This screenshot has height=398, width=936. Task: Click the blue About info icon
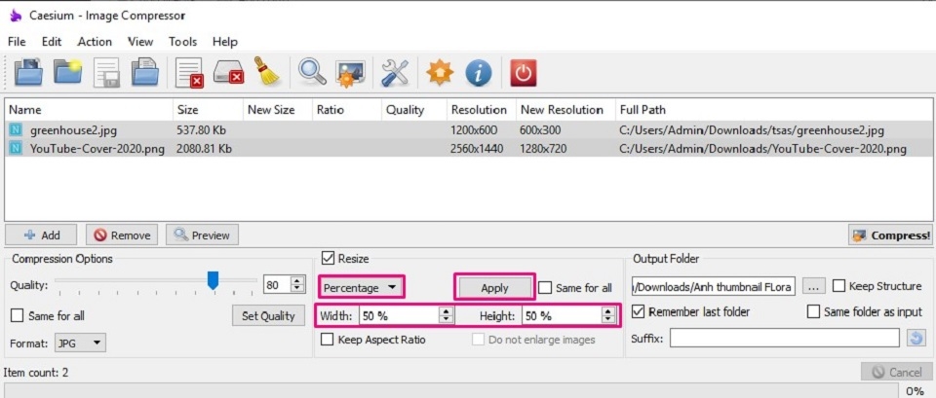pos(479,73)
